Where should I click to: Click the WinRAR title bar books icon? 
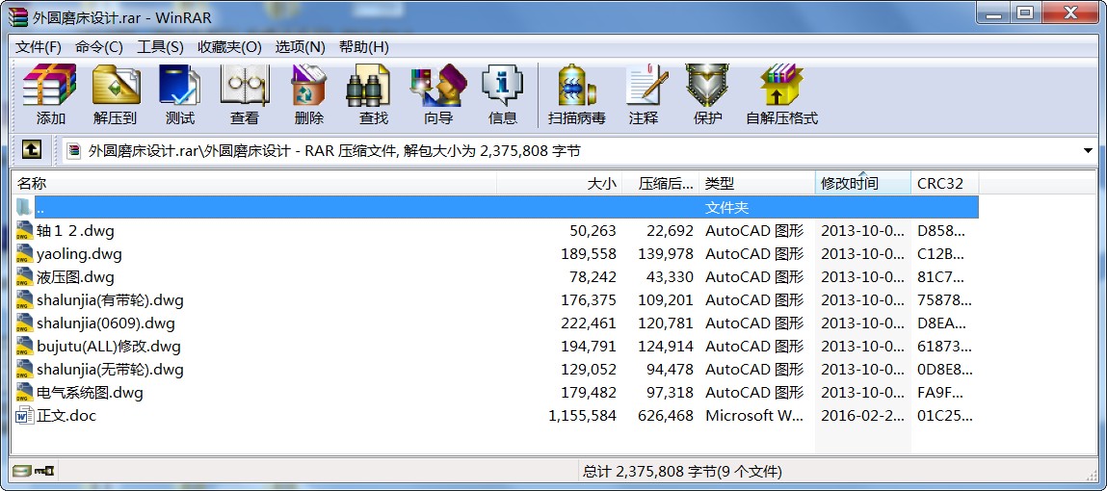click(17, 17)
